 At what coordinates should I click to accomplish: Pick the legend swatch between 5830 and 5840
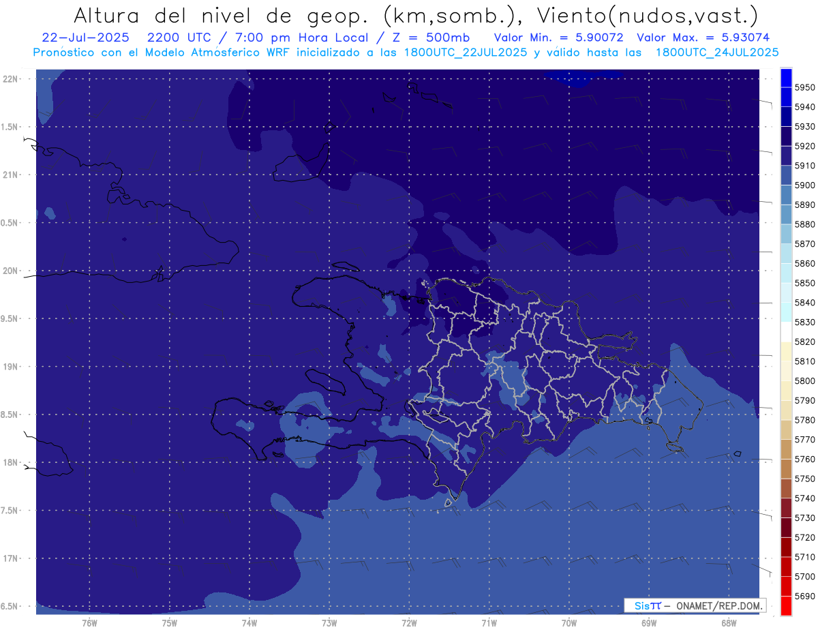786,312
